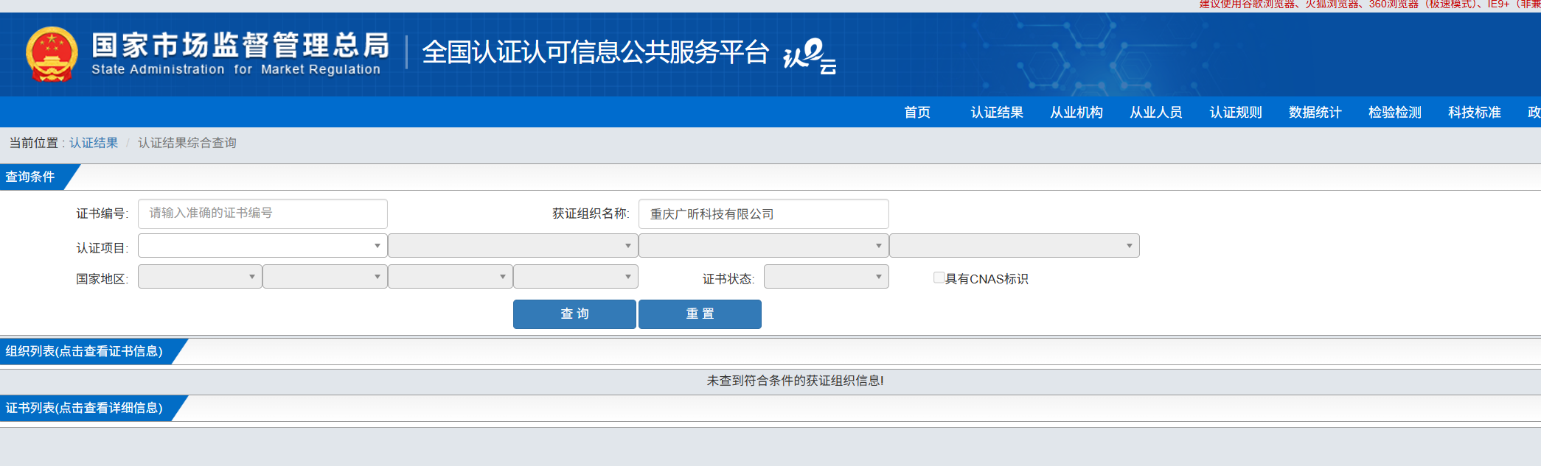Viewport: 1541px width, 466px height.
Task: Open the first 国家地区 dropdown
Action: [x=200, y=276]
